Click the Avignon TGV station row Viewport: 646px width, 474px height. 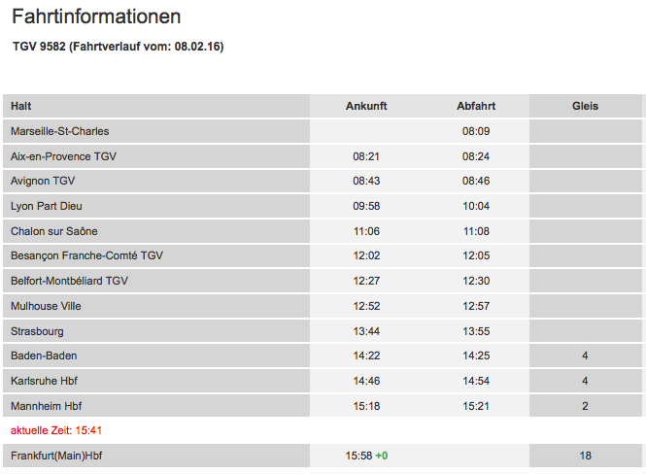(x=43, y=181)
